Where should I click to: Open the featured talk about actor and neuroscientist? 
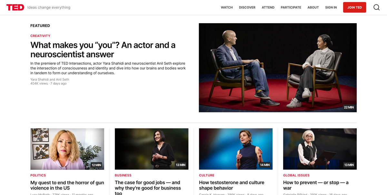pyautogui.click(x=103, y=50)
